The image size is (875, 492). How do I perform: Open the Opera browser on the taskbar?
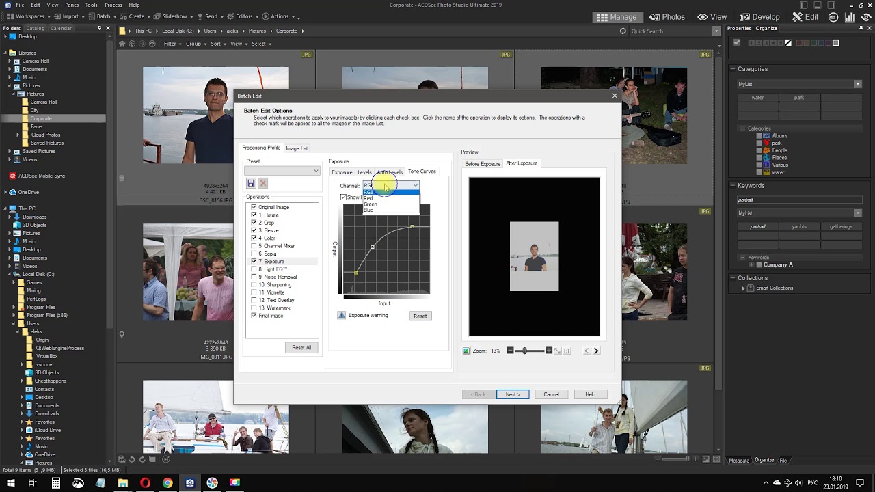point(145,482)
